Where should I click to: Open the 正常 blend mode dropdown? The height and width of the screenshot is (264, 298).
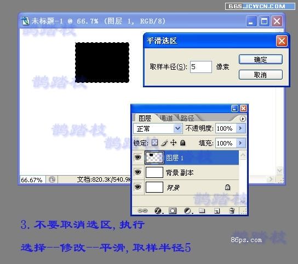click(x=177, y=128)
